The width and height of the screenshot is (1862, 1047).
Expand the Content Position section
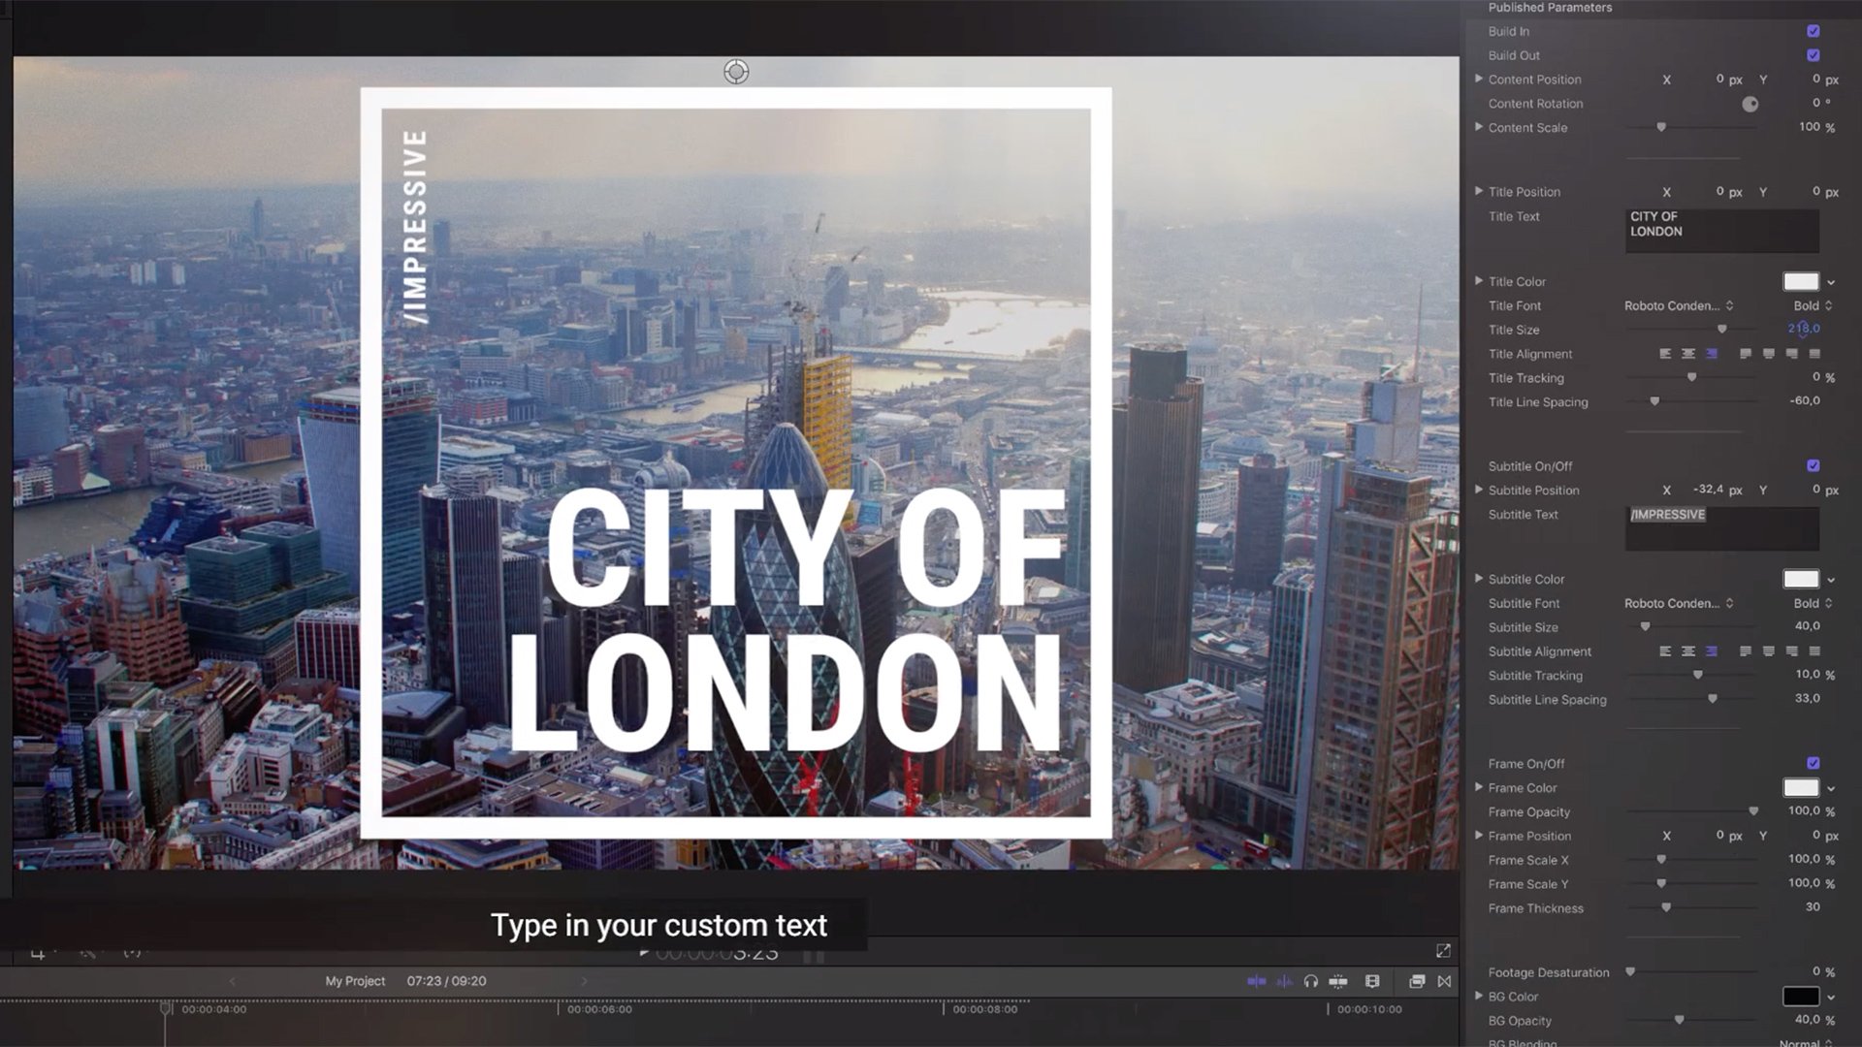[x=1478, y=79]
